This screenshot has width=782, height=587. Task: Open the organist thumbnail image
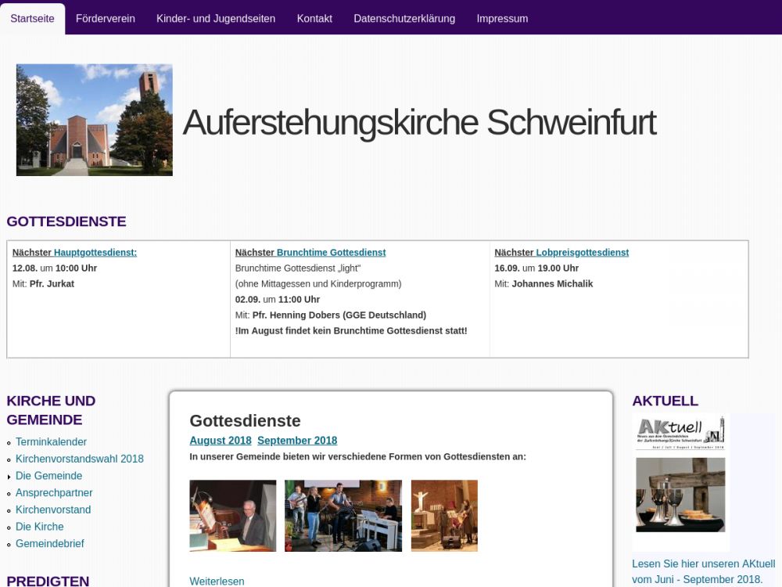(x=232, y=516)
